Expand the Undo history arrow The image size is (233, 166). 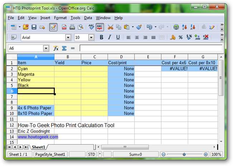coord(156,27)
